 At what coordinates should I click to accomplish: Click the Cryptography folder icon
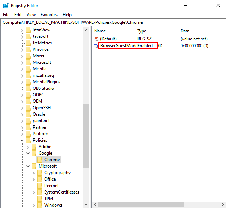pyautogui.click(x=40, y=173)
